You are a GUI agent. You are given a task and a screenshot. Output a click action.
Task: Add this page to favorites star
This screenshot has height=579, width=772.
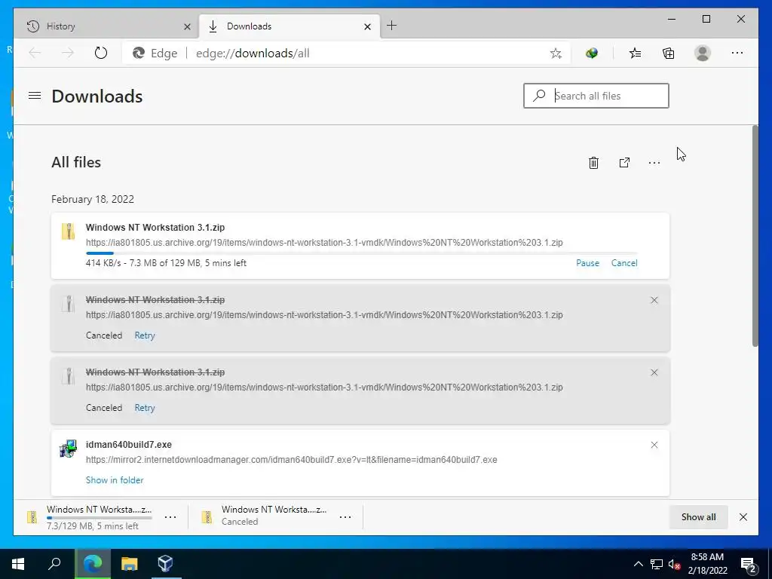(556, 54)
